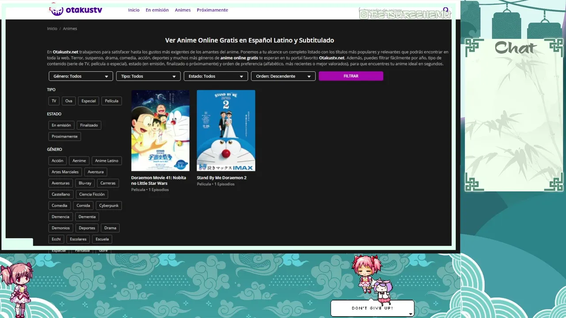Click the search magnifier icon
This screenshot has height=318, width=566.
(x=445, y=10)
